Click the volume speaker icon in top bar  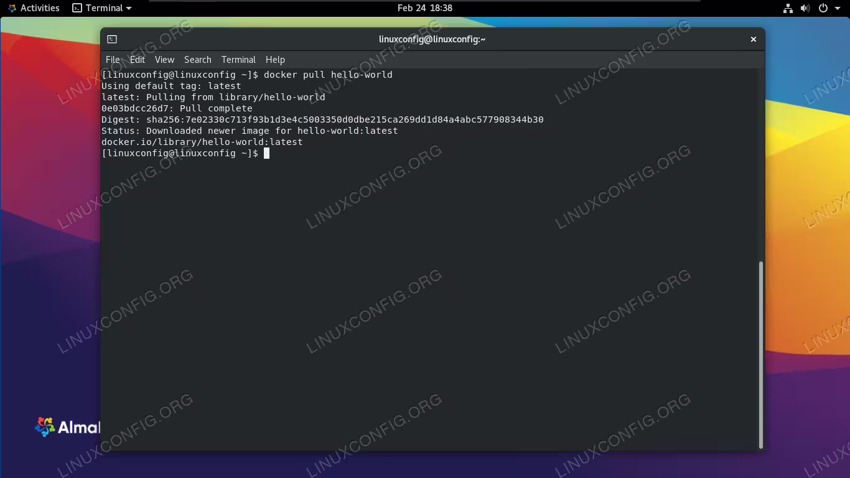coord(805,8)
